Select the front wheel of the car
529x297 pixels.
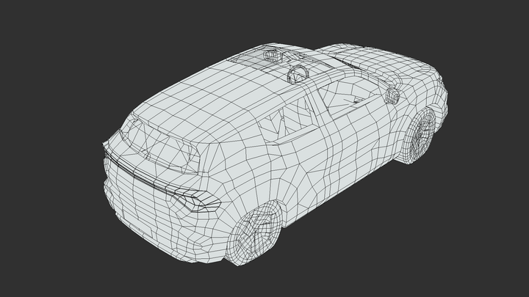coord(421,137)
